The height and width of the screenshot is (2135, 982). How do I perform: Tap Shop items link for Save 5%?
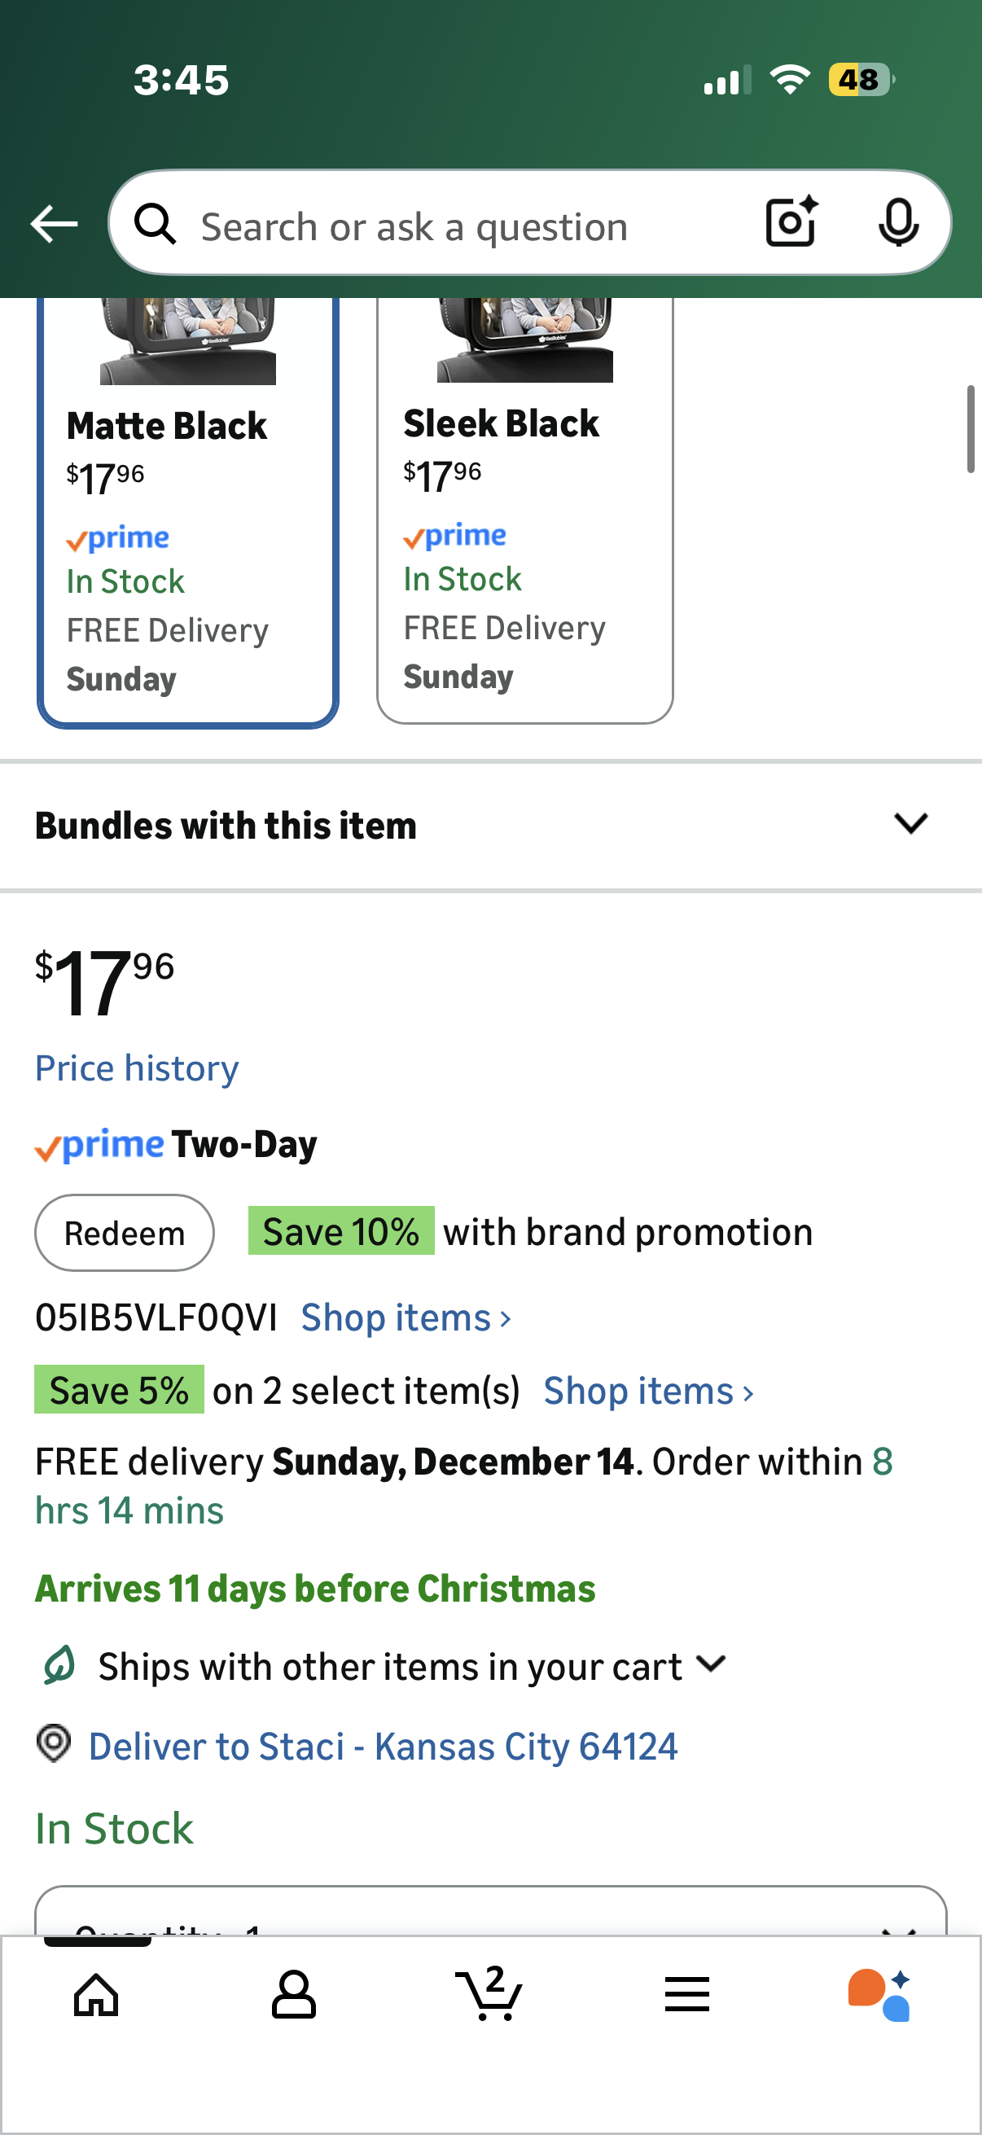[x=648, y=1391]
